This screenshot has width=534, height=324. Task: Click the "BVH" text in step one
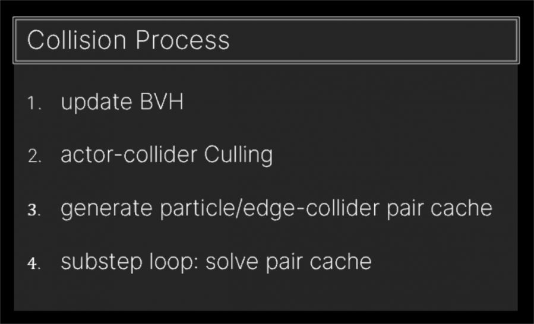coord(161,102)
